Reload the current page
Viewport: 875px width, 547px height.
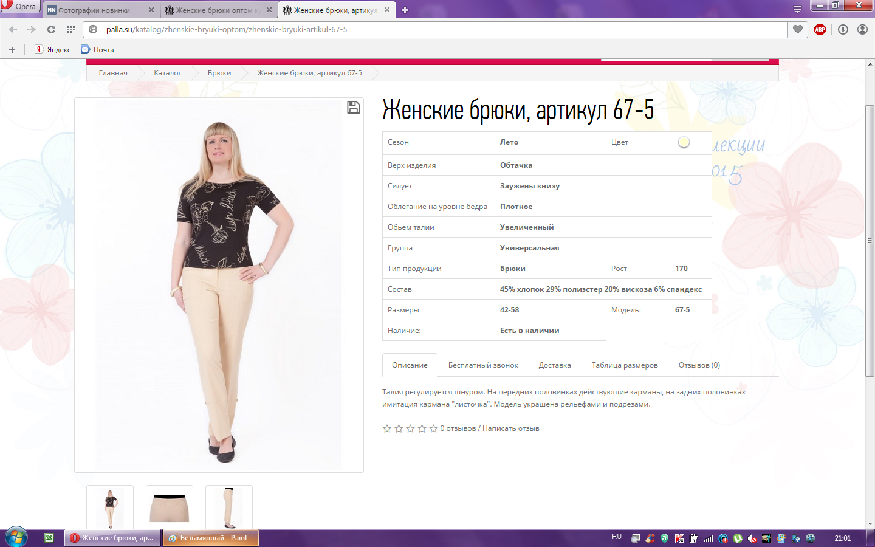(x=51, y=29)
